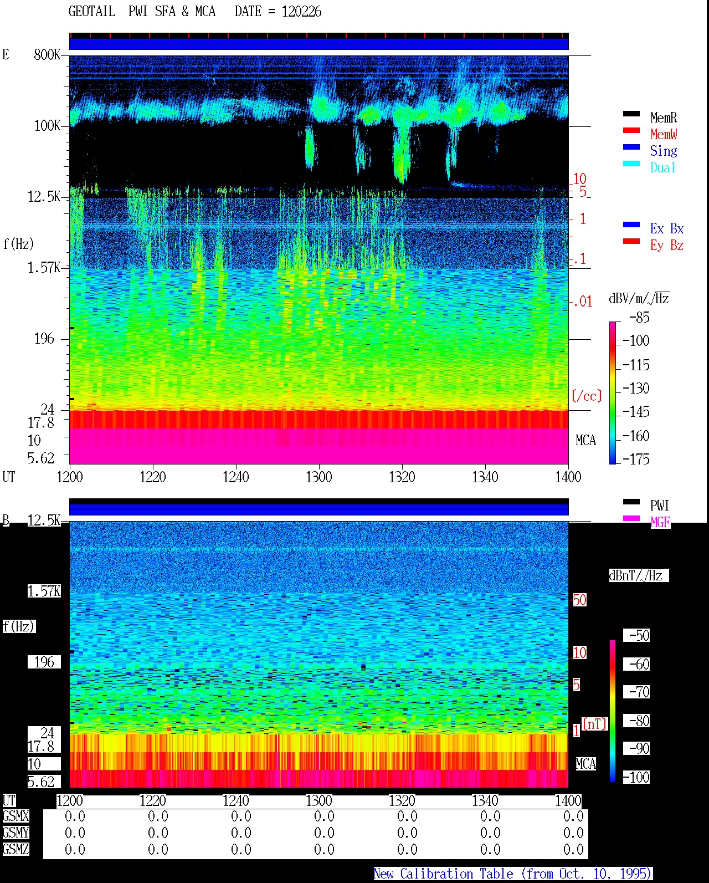Click the MemR legend label
This screenshot has width=709, height=883.
point(664,118)
